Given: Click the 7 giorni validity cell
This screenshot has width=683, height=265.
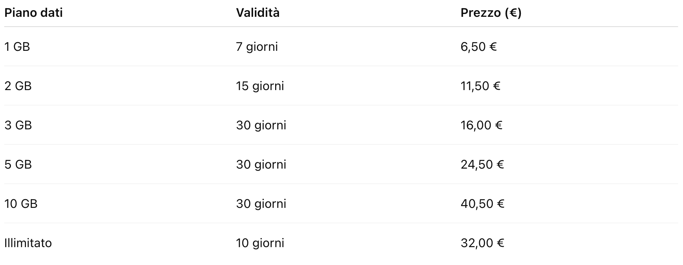Looking at the screenshot, I should (x=257, y=47).
